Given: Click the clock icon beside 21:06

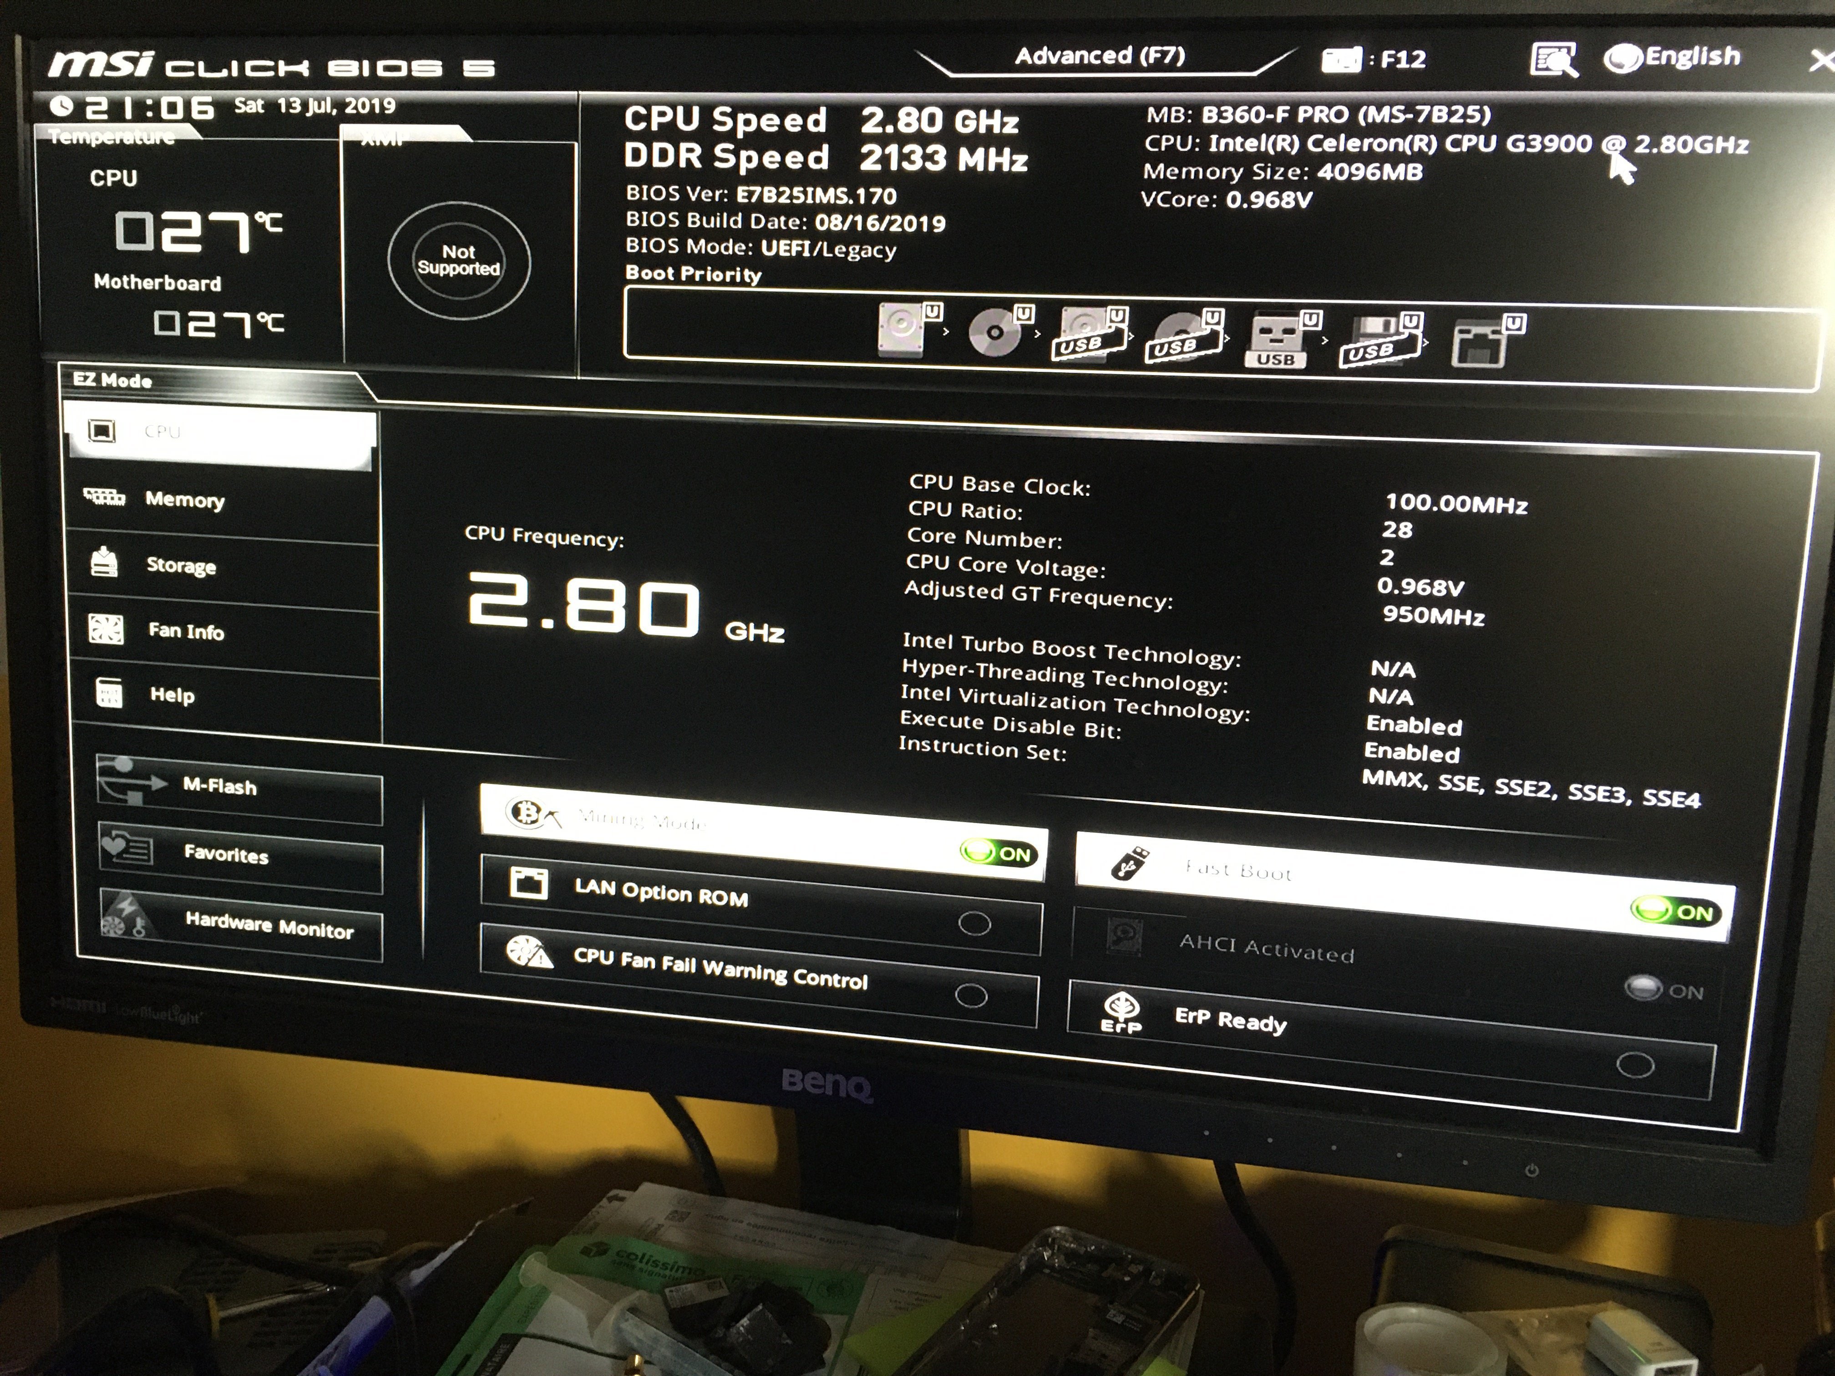Looking at the screenshot, I should coord(61,106).
